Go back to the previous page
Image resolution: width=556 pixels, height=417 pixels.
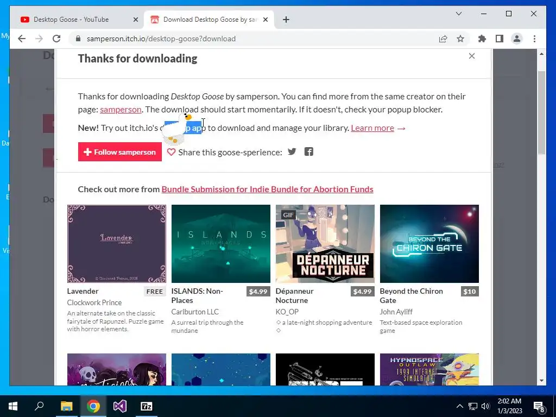(x=22, y=39)
